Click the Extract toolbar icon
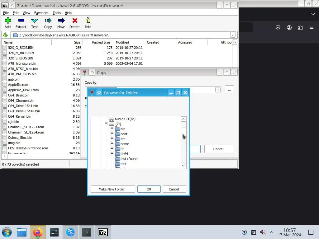The width and height of the screenshot is (319, 239). click(21, 23)
